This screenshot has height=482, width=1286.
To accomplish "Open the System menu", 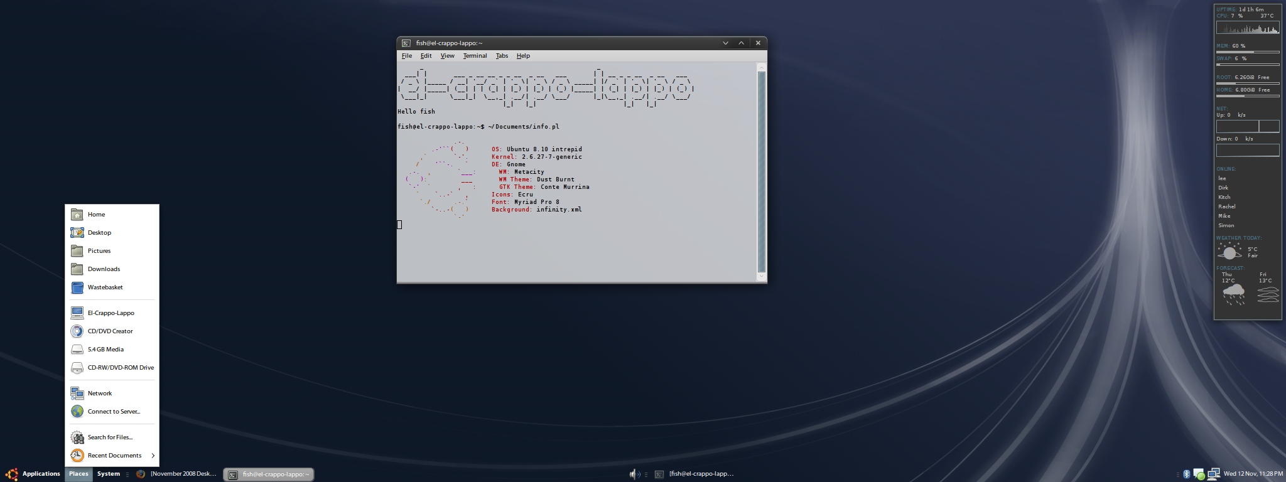I will tap(109, 474).
